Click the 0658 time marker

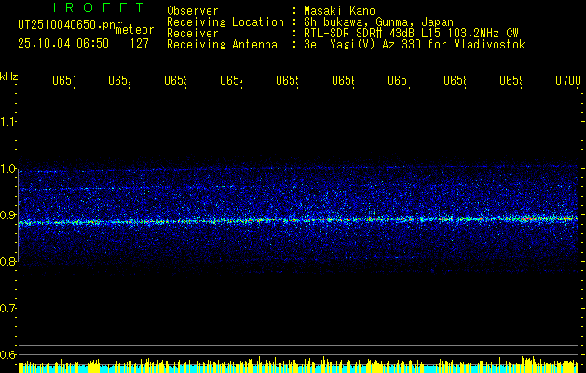click(x=455, y=81)
